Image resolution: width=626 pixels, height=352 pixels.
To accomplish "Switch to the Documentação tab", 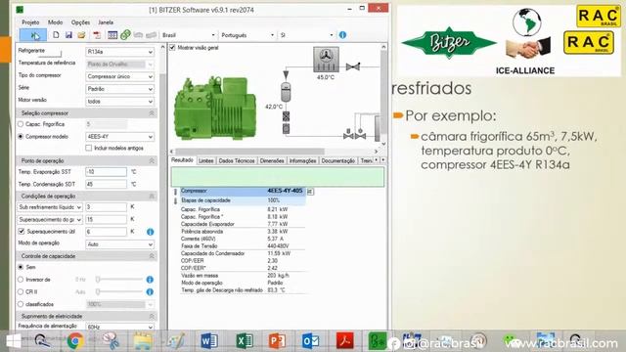I will tap(338, 160).
